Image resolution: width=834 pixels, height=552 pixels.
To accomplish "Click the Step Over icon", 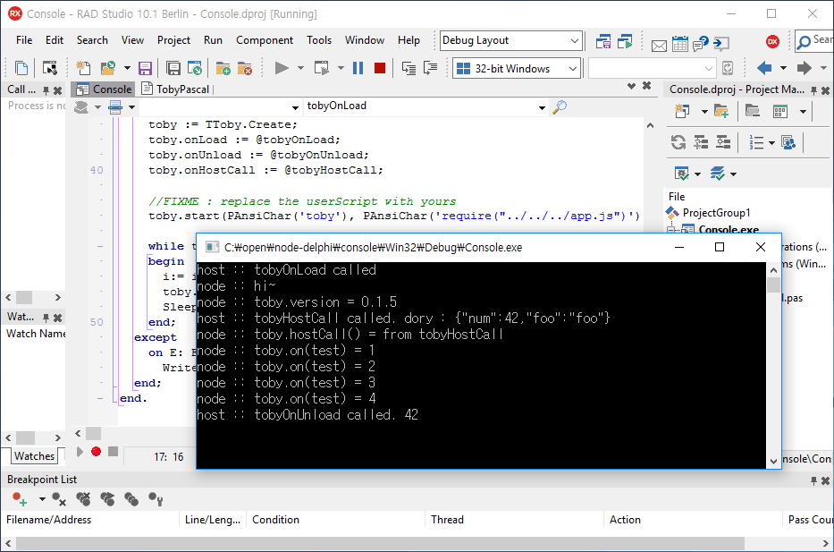I will coord(430,68).
